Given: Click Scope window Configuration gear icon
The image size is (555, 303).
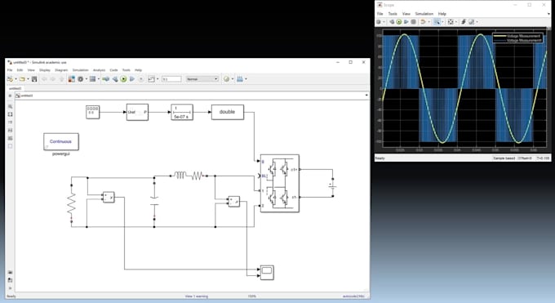Looking at the screenshot, I should click(379, 21).
